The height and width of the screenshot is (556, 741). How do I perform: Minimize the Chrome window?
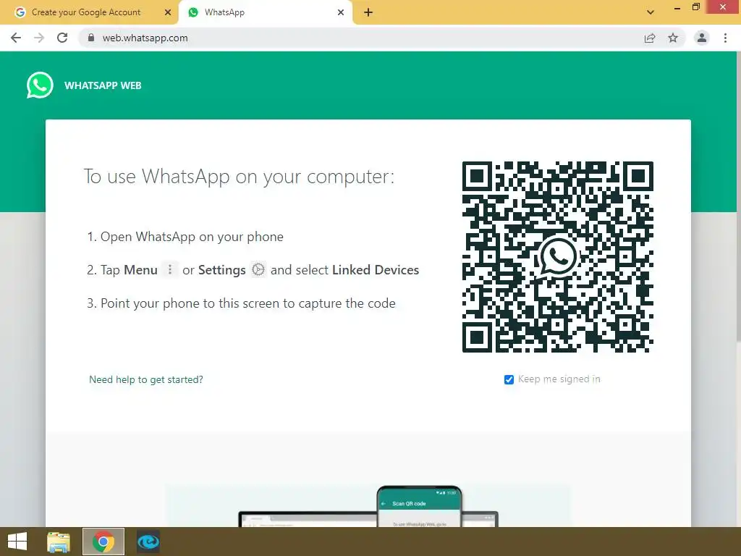point(677,7)
